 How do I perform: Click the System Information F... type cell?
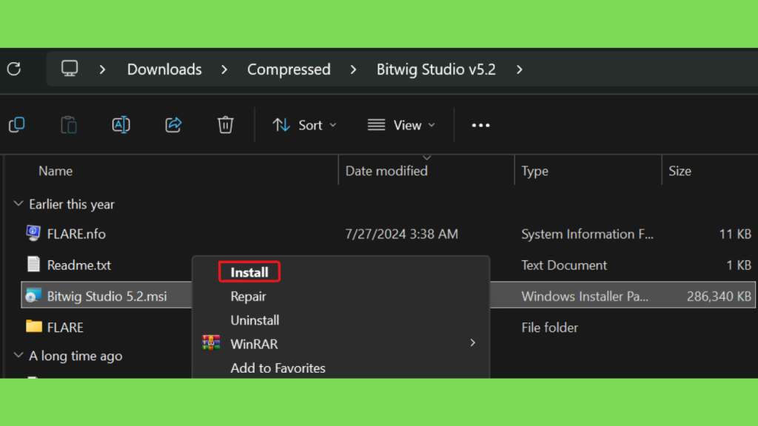587,234
